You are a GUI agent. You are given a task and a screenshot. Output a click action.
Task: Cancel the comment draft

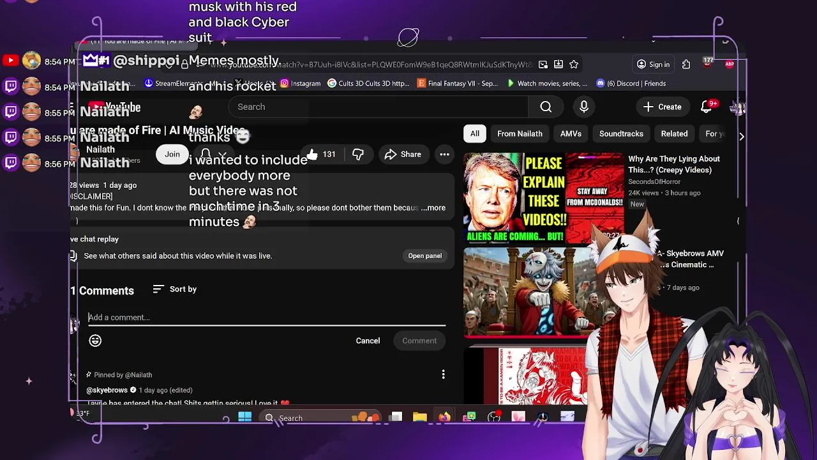coord(368,341)
